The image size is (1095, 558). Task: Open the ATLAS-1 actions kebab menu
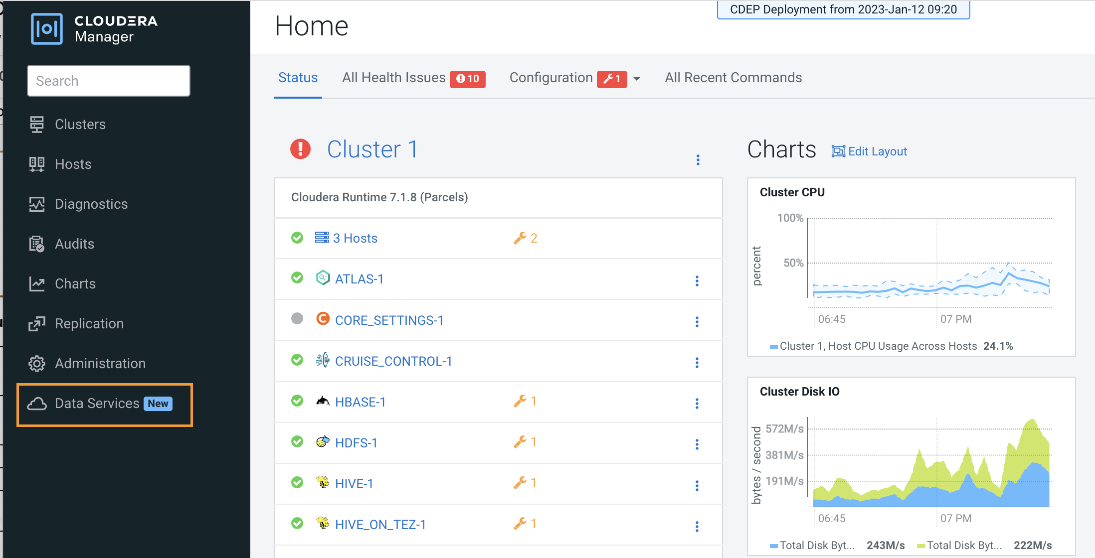pos(697,281)
